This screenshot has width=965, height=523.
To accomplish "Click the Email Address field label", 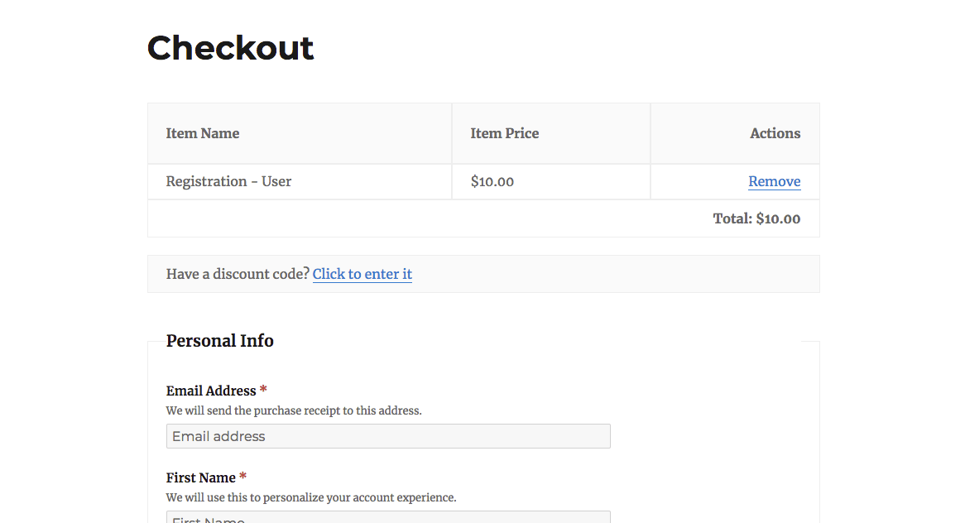I will [211, 391].
